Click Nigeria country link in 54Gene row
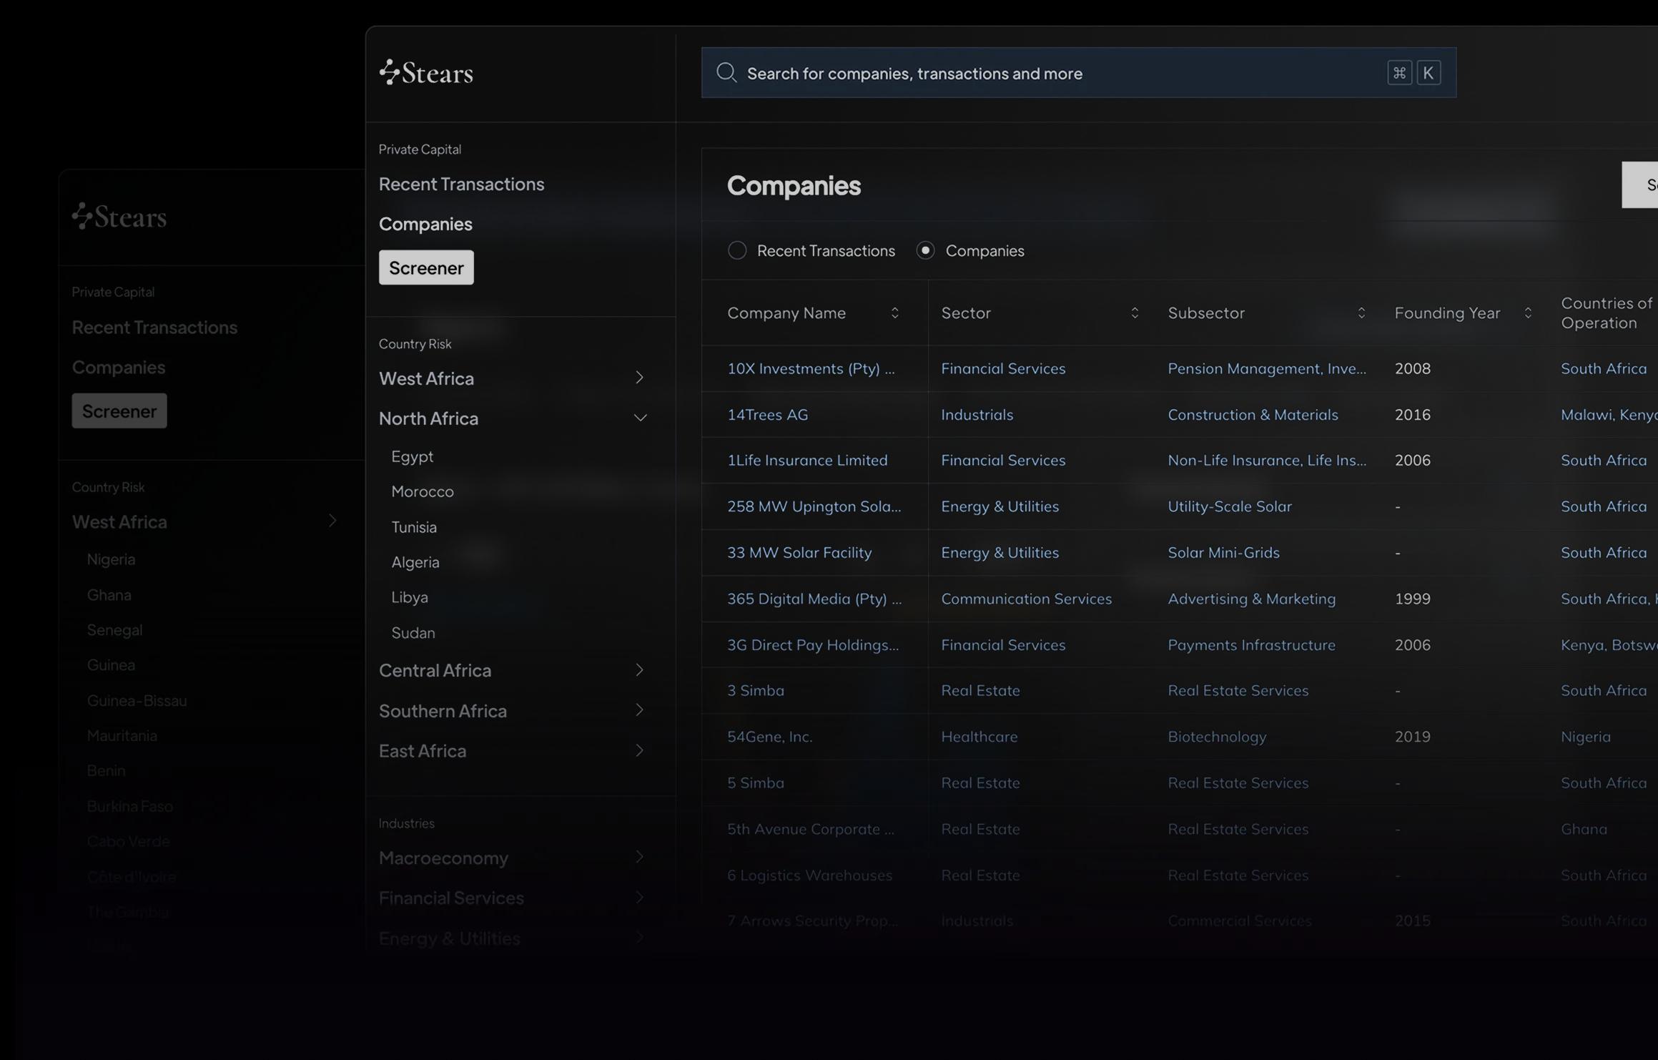The width and height of the screenshot is (1658, 1060). 1586,737
